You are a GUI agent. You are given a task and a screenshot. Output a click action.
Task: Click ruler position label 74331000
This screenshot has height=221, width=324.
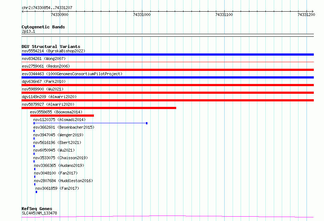click(x=142, y=15)
